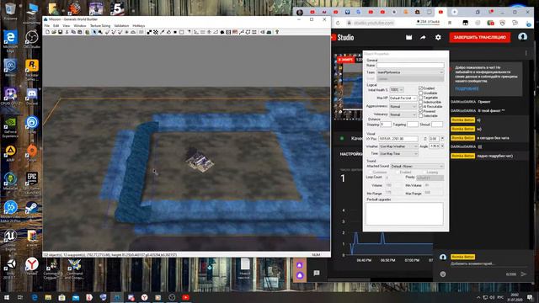Click the Copy icon in World Builder toolbar
Image resolution: width=539 pixels, height=303 pixels.
point(73,32)
